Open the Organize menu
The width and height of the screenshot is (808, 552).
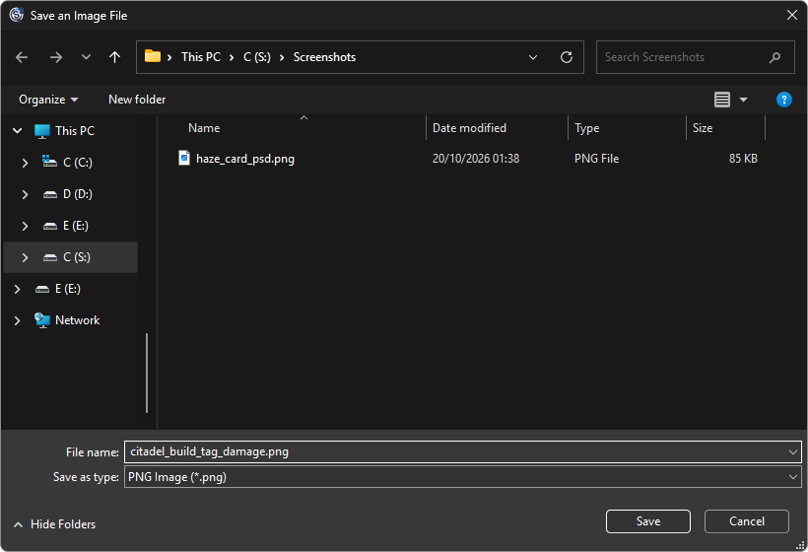pyautogui.click(x=48, y=100)
